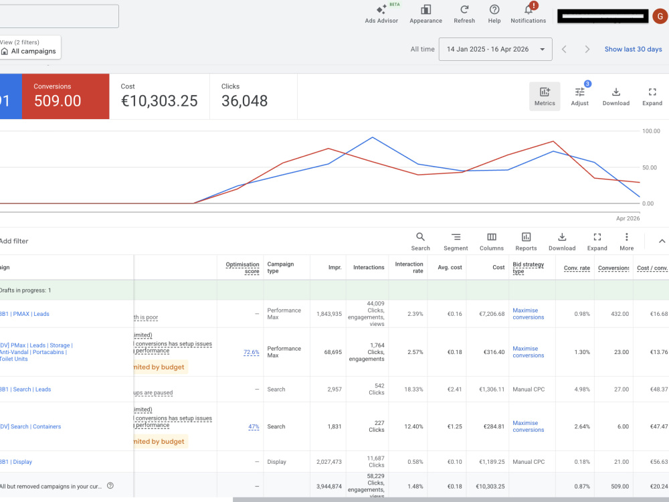Modify table Columns

pos(492,242)
